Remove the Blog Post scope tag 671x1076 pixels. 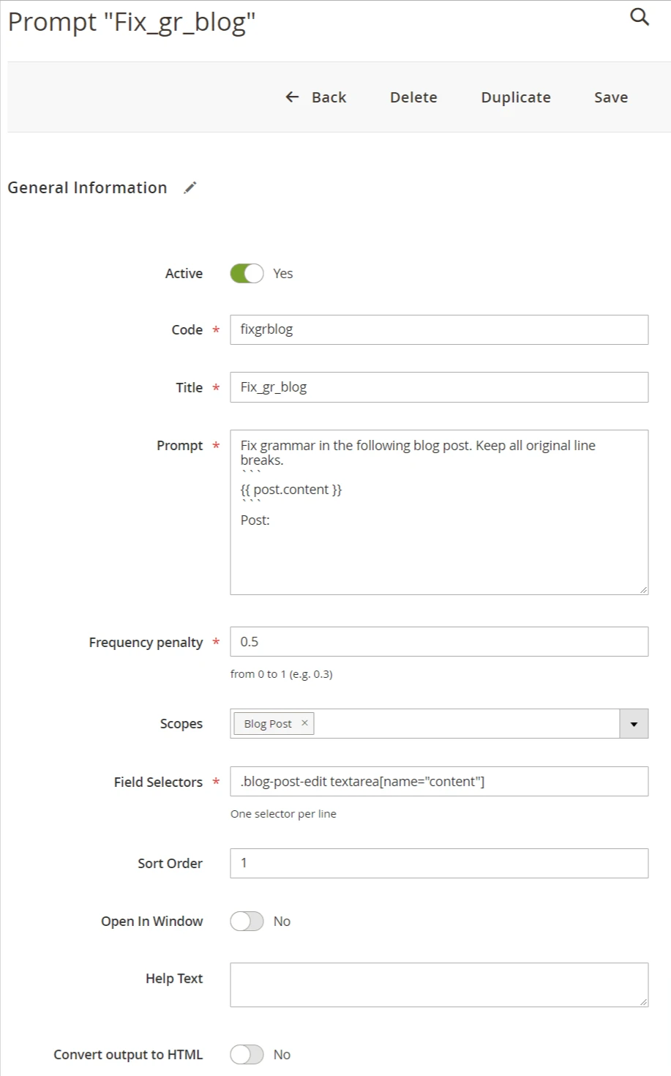tap(304, 723)
